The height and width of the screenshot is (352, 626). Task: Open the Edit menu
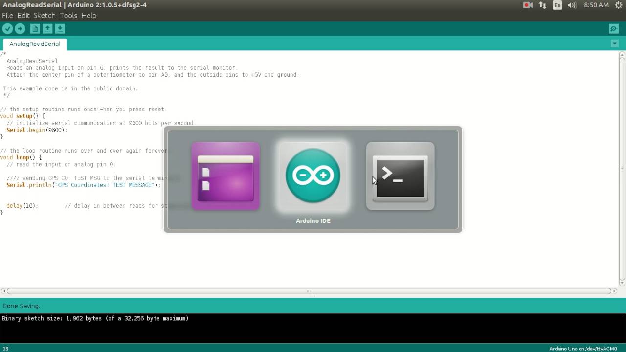click(23, 15)
